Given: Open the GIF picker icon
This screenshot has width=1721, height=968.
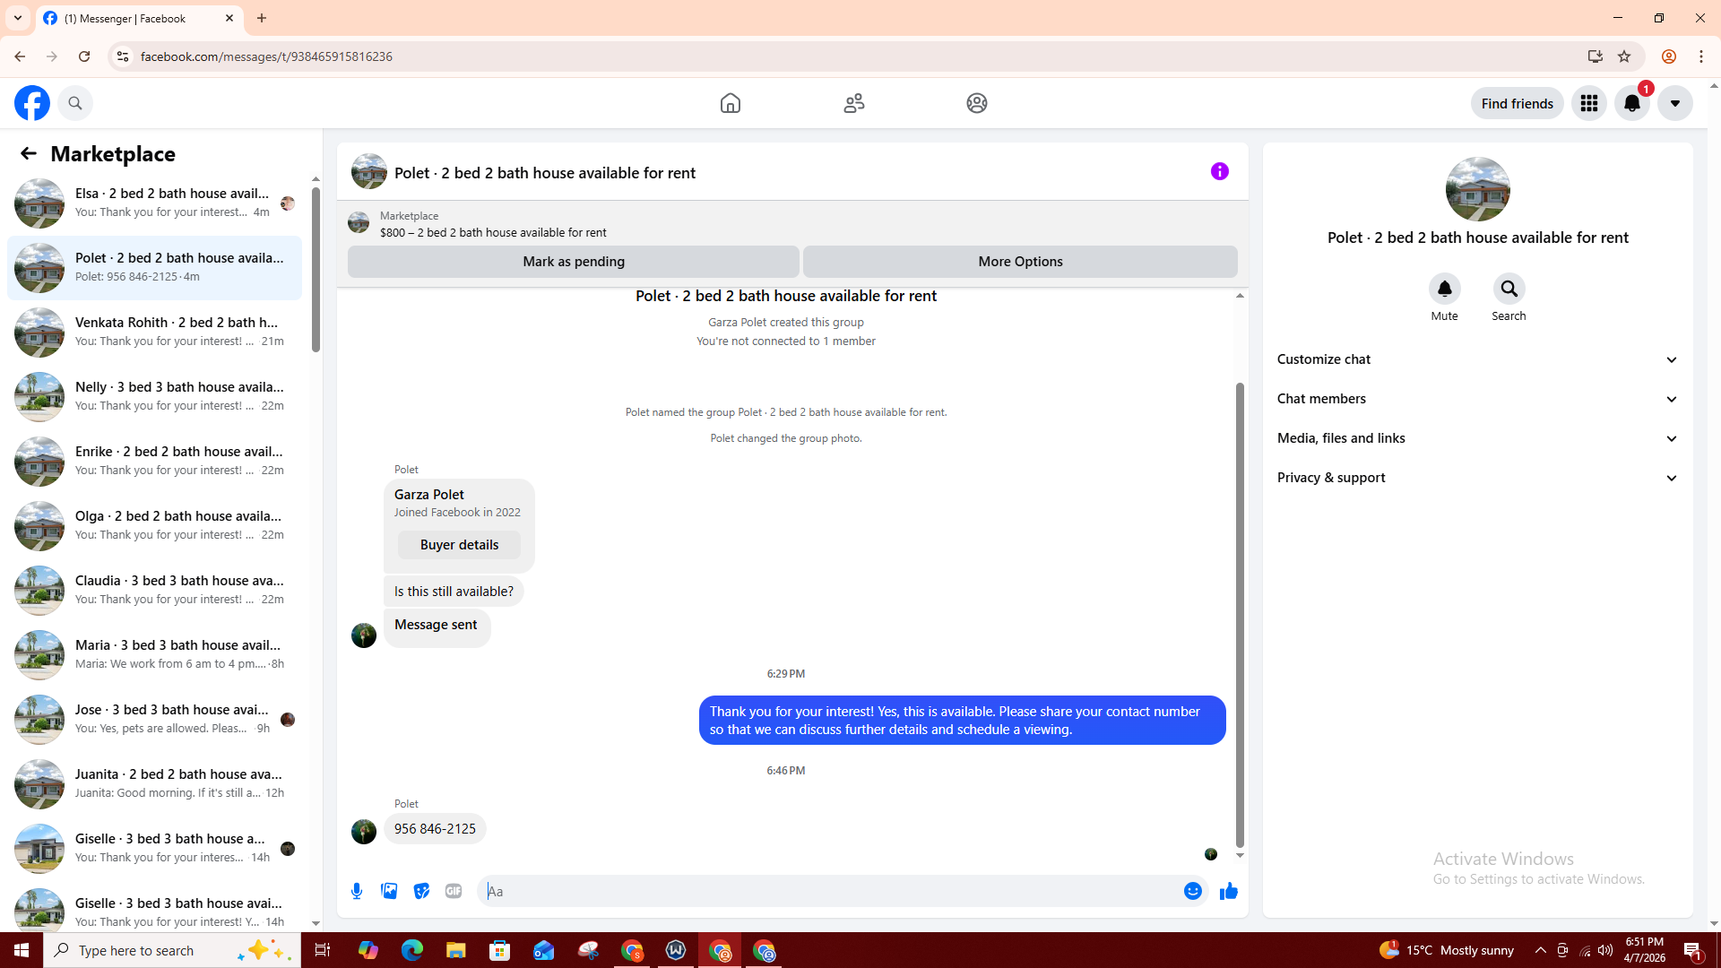Looking at the screenshot, I should [454, 891].
